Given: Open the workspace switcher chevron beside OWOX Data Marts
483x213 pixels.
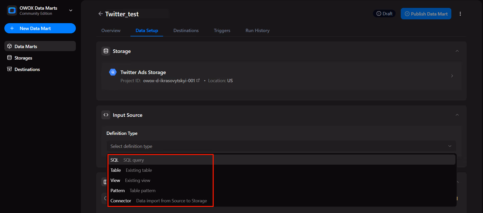Looking at the screenshot, I should tap(71, 10).
